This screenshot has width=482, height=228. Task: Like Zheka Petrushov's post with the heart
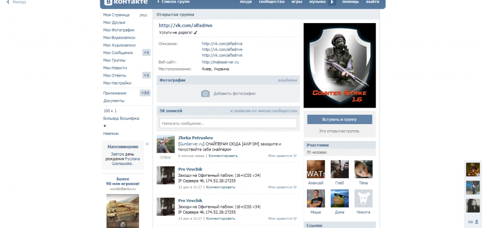click(x=295, y=156)
